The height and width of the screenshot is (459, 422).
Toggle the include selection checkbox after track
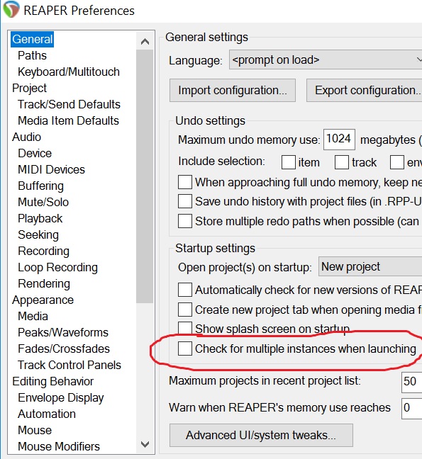click(x=397, y=162)
